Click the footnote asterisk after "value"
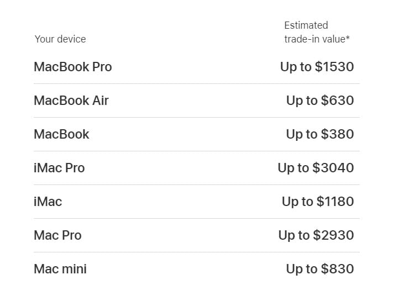 point(348,38)
